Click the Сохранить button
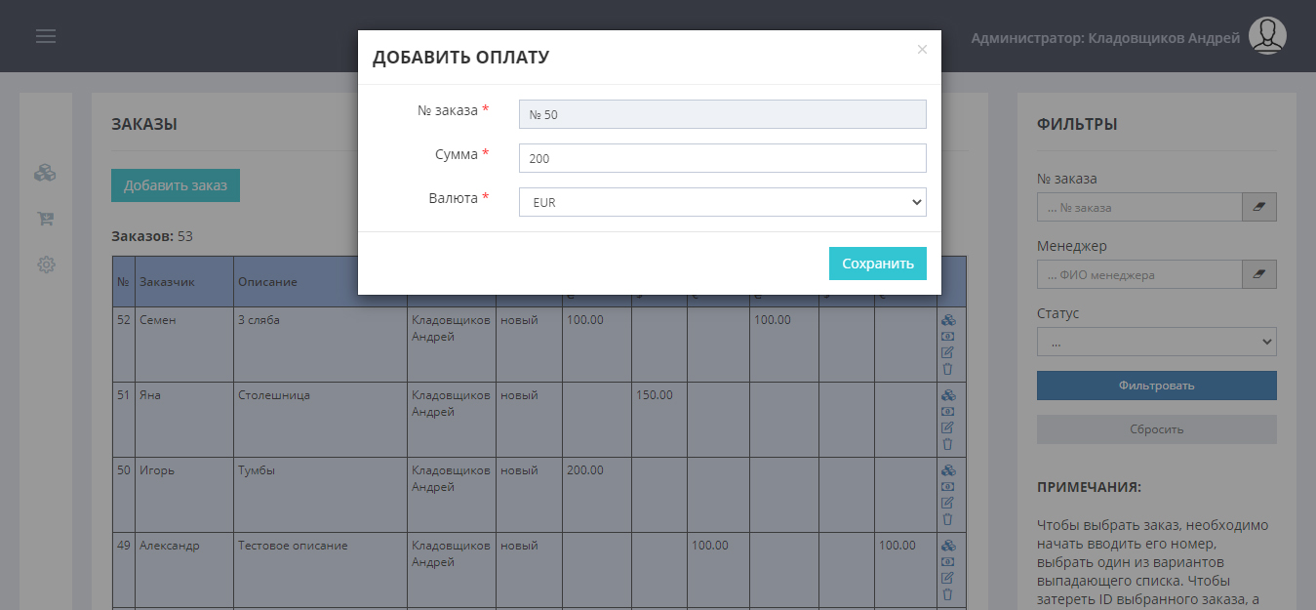Screen dimensions: 1316x610 (x=877, y=264)
